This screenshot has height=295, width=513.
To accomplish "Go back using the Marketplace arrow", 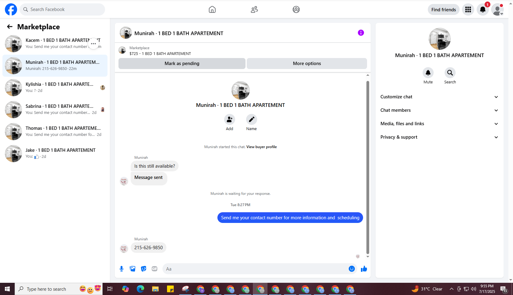I will pyautogui.click(x=10, y=27).
